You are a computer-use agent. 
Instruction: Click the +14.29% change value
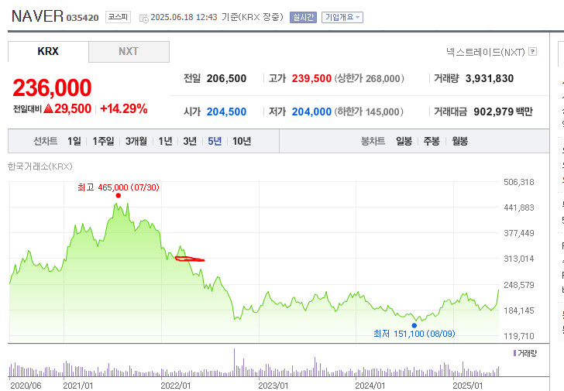click(x=124, y=108)
